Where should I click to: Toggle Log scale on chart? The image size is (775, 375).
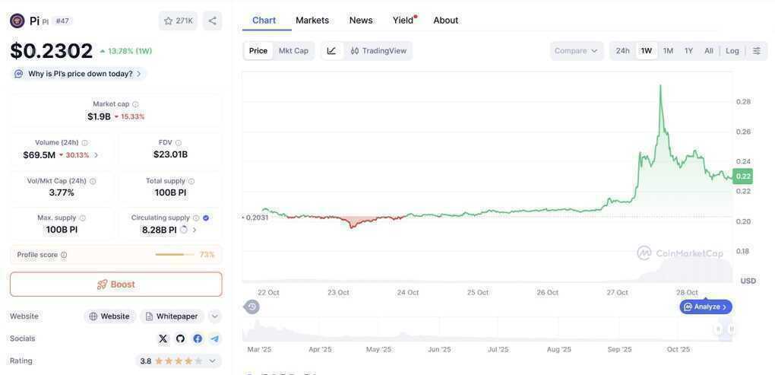(732, 51)
